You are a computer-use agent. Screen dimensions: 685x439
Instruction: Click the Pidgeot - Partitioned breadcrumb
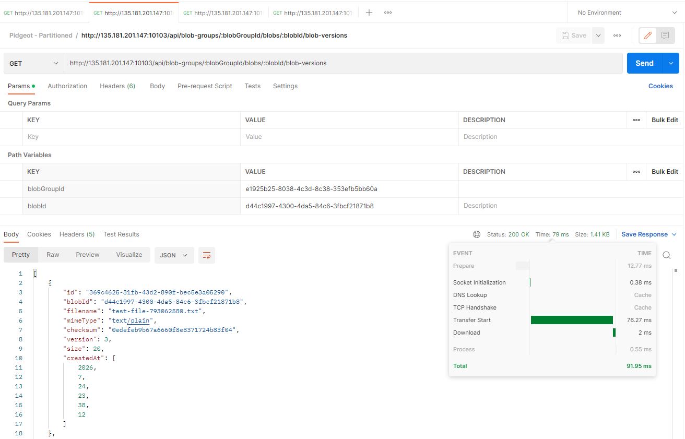coord(41,35)
